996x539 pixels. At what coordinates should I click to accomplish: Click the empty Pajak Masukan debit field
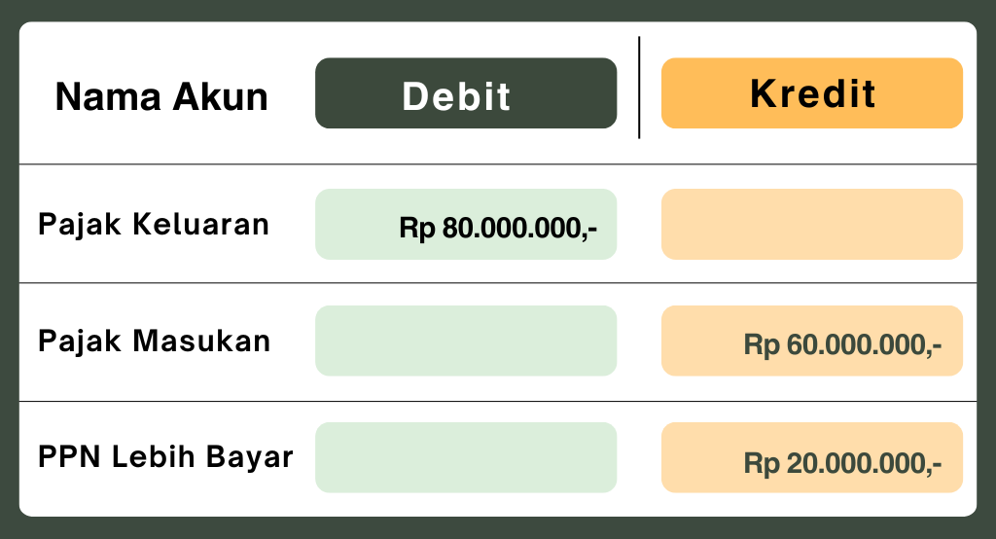[466, 341]
